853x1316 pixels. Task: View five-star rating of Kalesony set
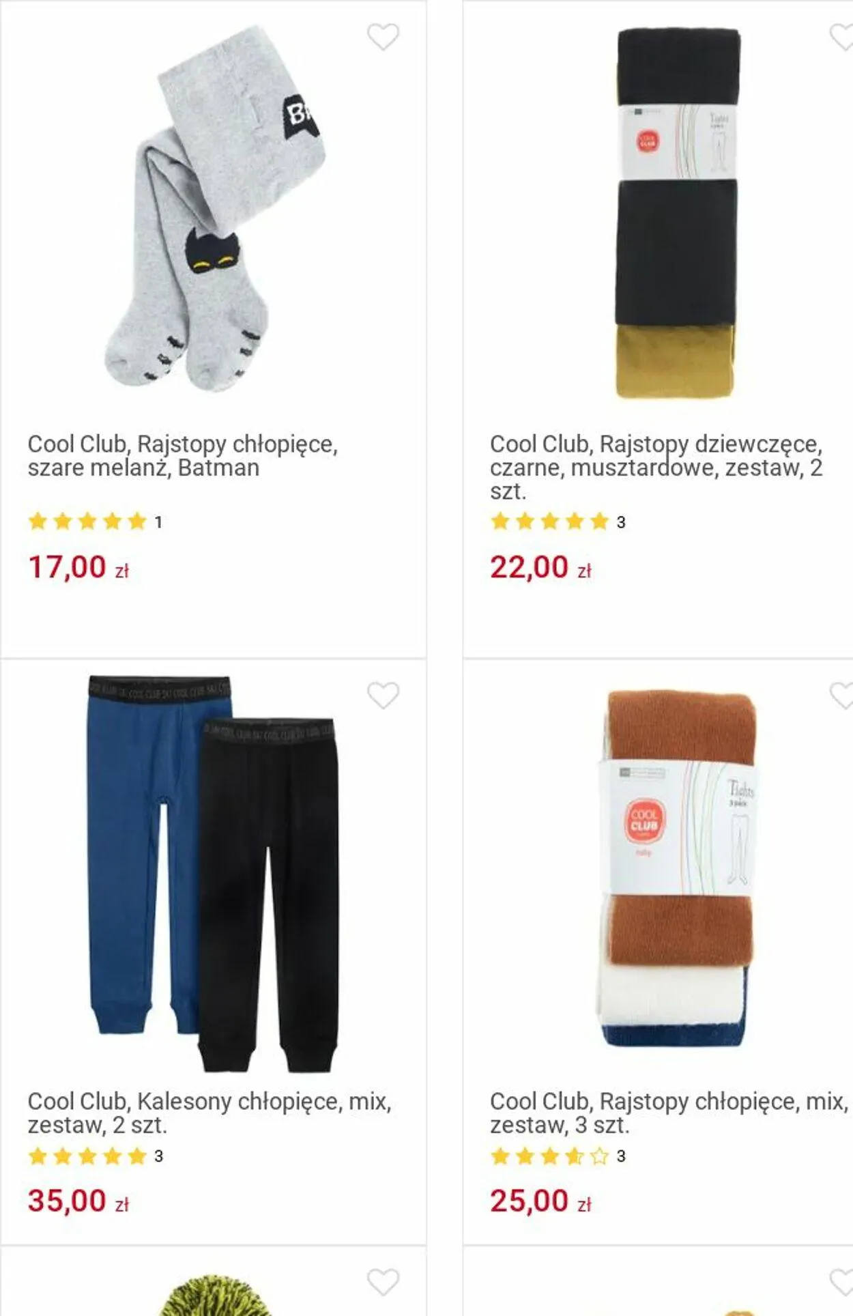point(95,1156)
